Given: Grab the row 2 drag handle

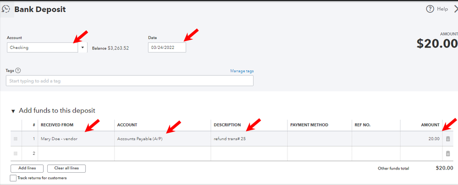Looking at the screenshot, I should click(16, 153).
